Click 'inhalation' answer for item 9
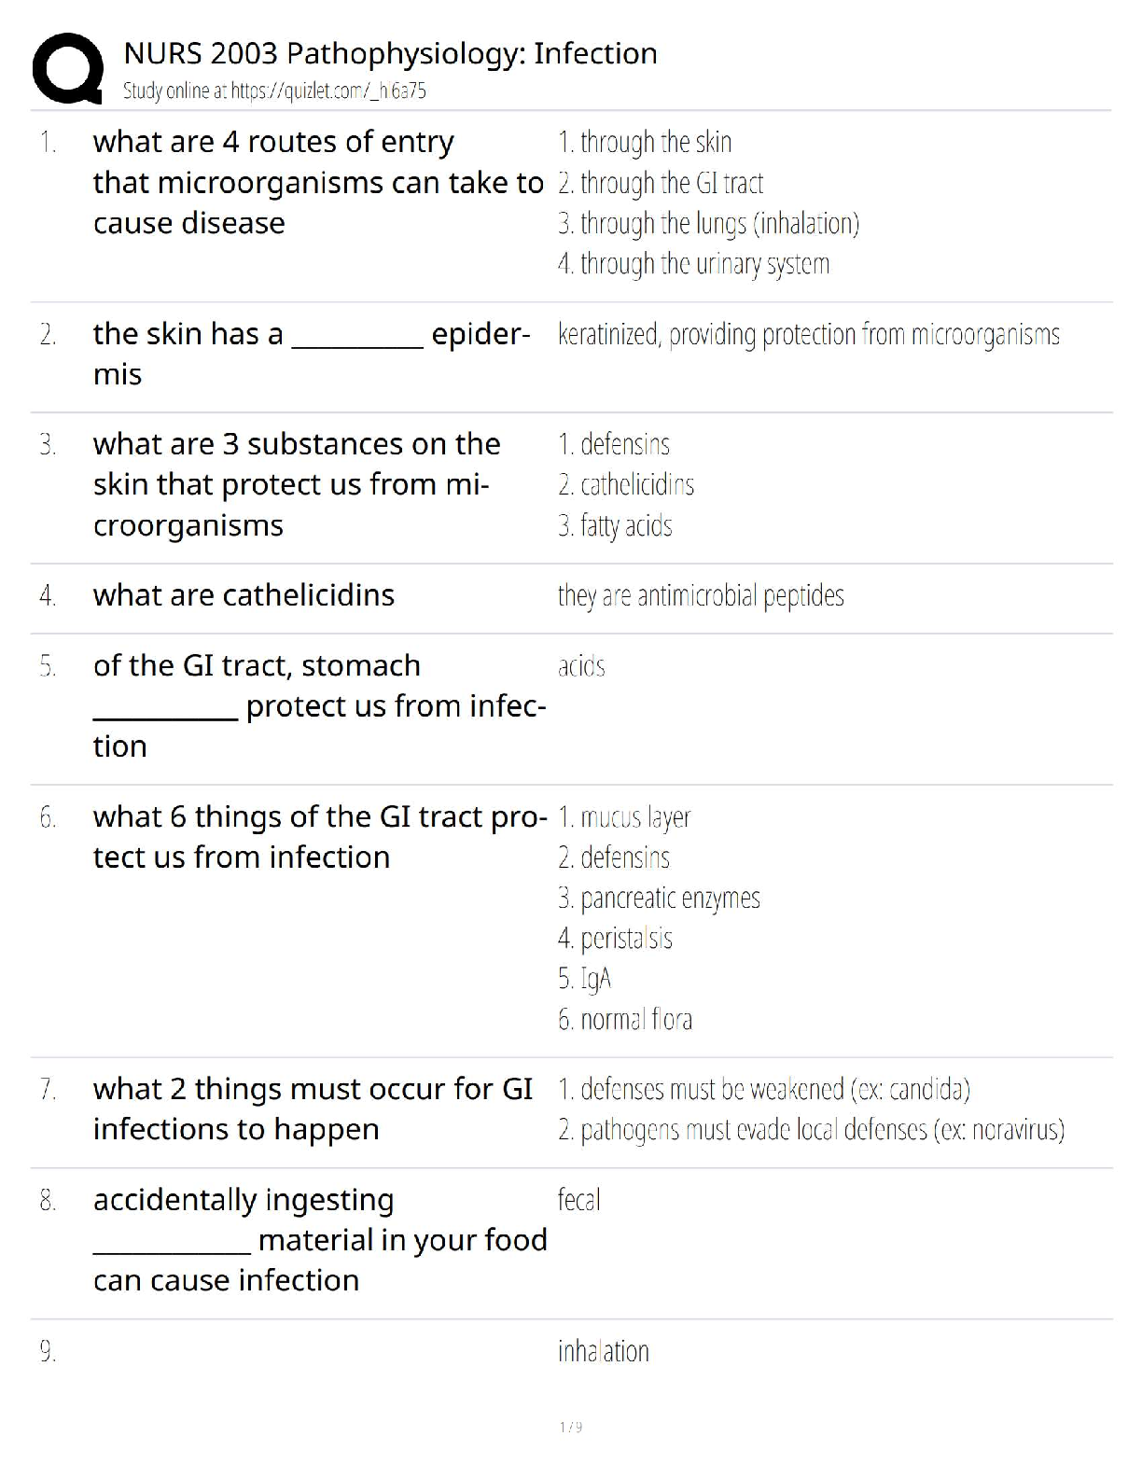Viewport: 1142px width, 1478px height. click(604, 1351)
